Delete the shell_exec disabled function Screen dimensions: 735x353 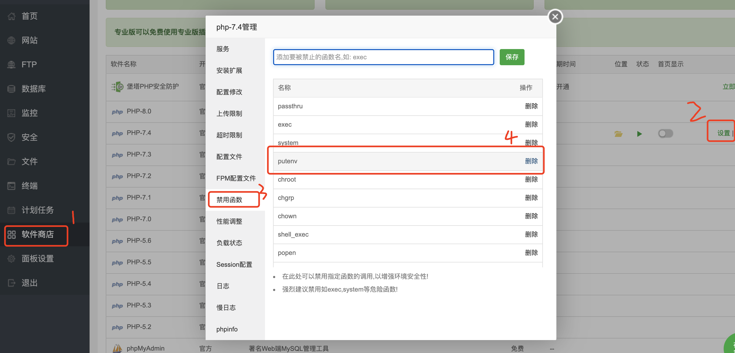[531, 234]
